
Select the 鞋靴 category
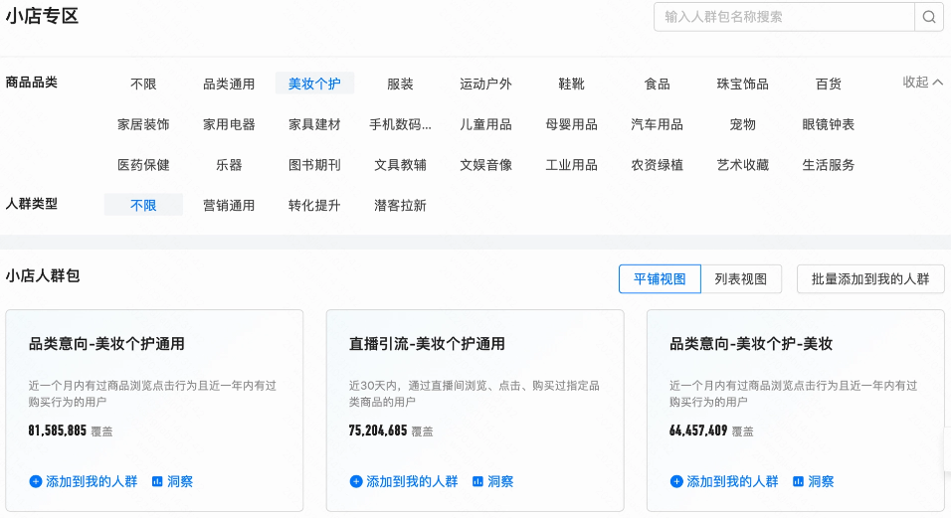[571, 84]
